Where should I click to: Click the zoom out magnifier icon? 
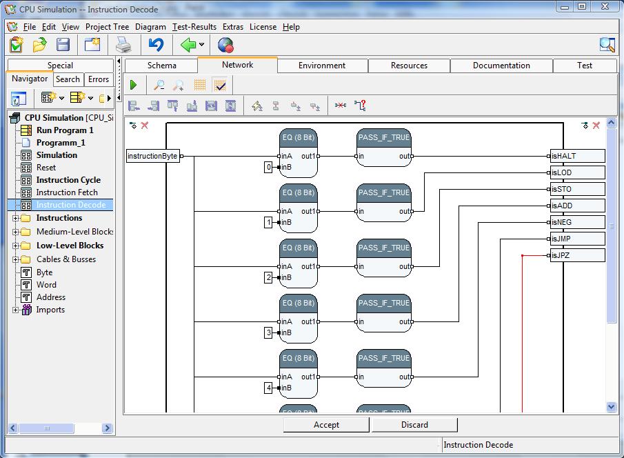pos(159,85)
